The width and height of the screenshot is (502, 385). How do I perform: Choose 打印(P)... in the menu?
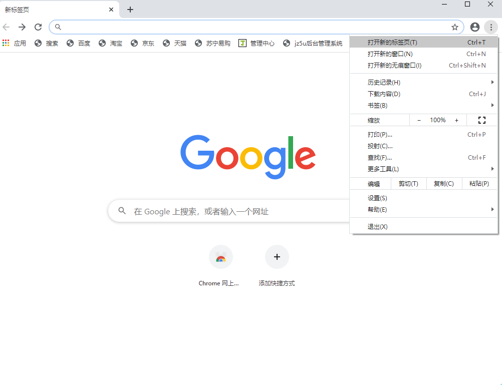coord(423,135)
